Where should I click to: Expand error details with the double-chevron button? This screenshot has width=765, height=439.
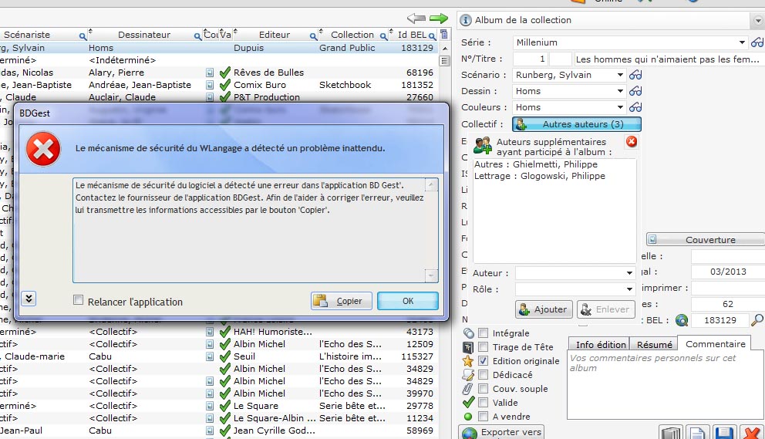coord(29,299)
